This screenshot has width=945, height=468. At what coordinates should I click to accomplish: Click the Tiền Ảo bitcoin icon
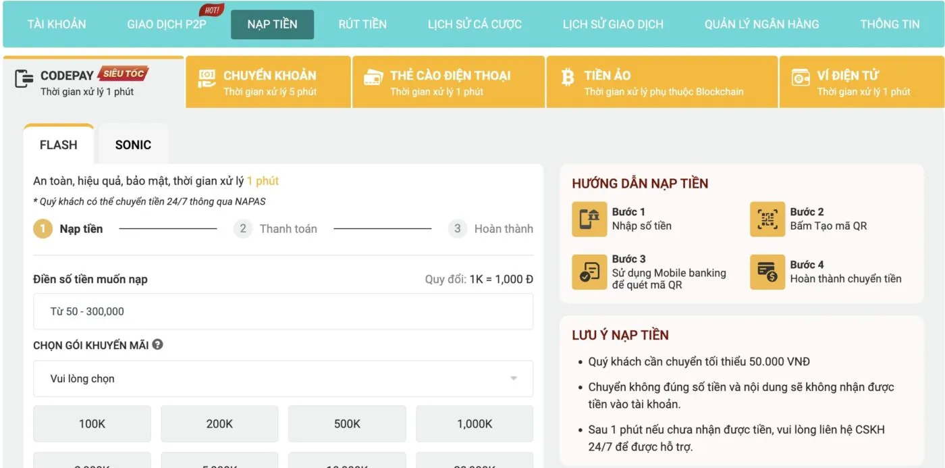click(568, 78)
